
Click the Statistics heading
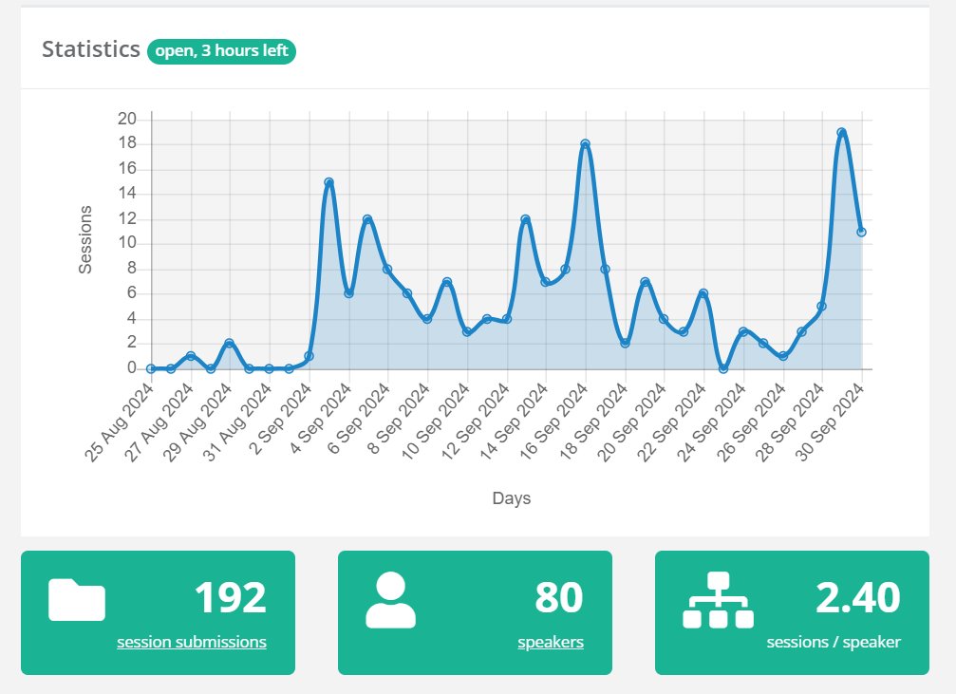coord(91,49)
